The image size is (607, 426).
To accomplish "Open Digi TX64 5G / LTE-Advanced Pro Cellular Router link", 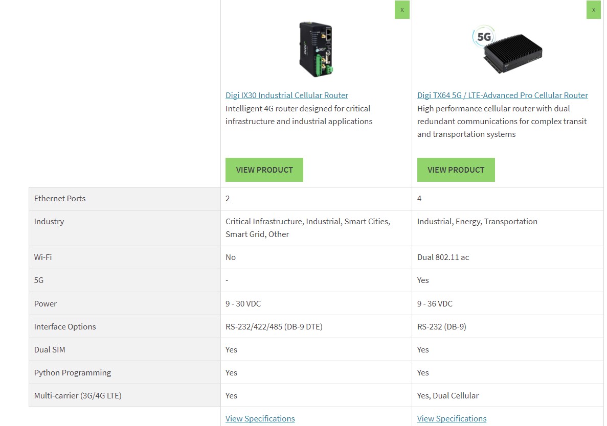I will [x=503, y=95].
